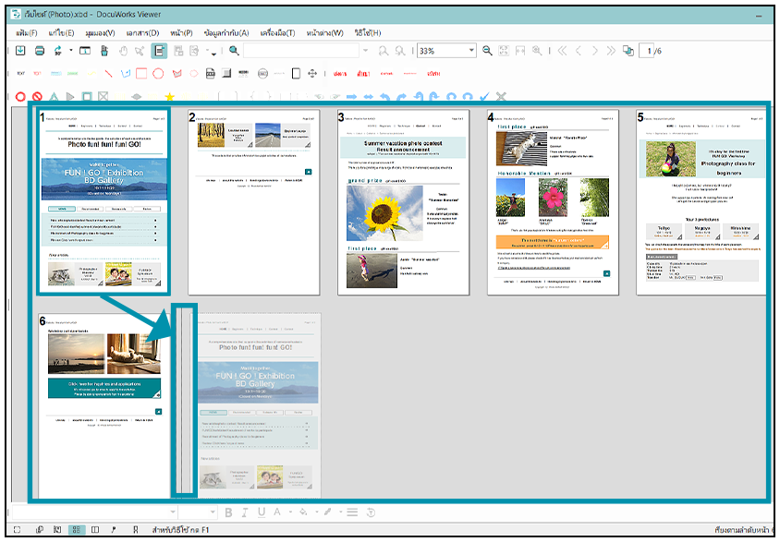Select the yellow star stamp

tap(169, 96)
